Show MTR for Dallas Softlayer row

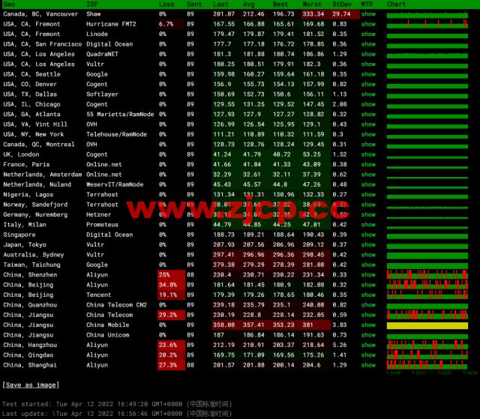[x=368, y=94]
